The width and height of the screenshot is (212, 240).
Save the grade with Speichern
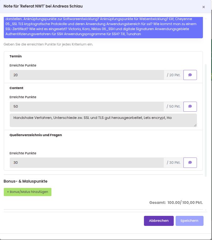189,221
